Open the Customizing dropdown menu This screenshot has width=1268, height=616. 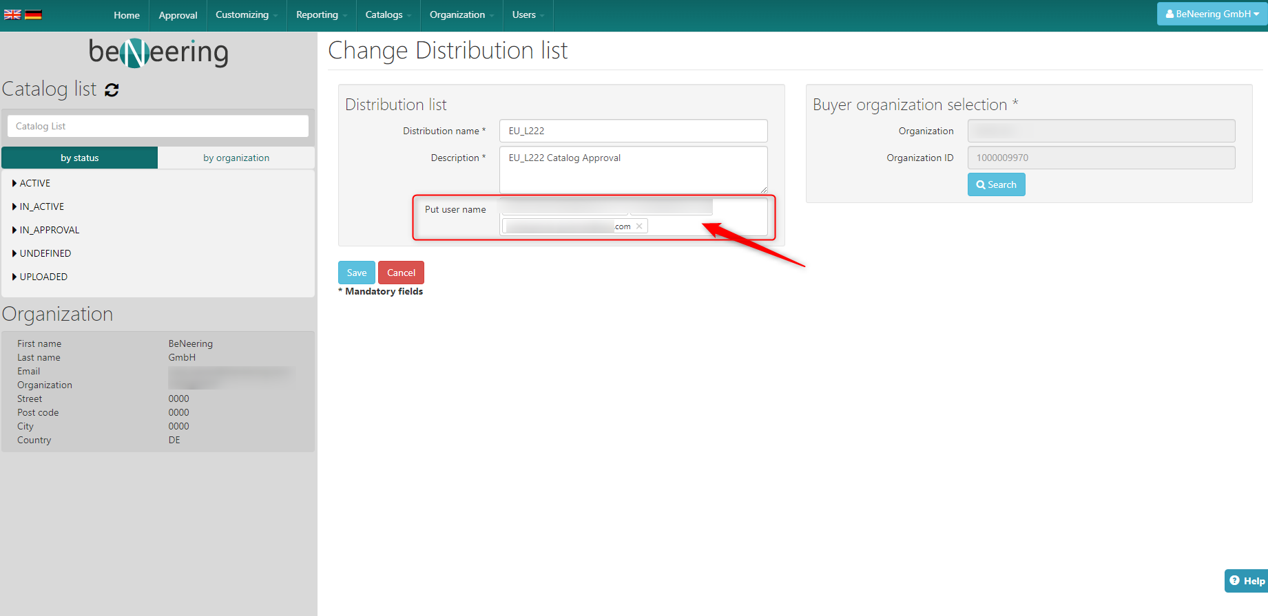click(246, 15)
